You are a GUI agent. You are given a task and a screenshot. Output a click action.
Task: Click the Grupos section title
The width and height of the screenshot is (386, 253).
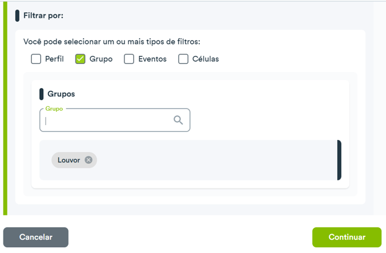tap(61, 94)
